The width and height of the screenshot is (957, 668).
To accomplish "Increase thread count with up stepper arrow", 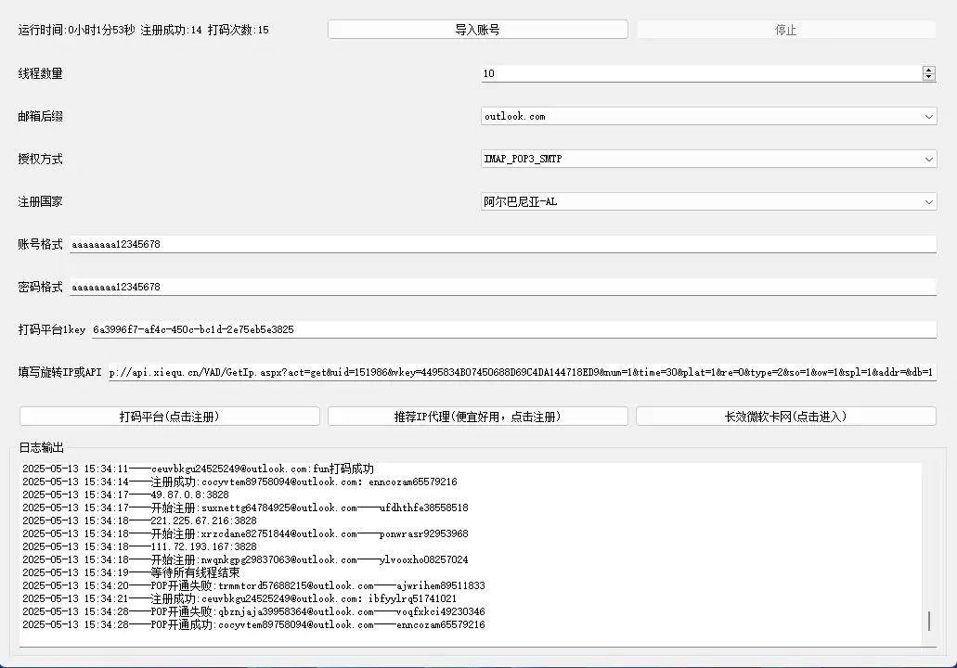I will (x=928, y=70).
